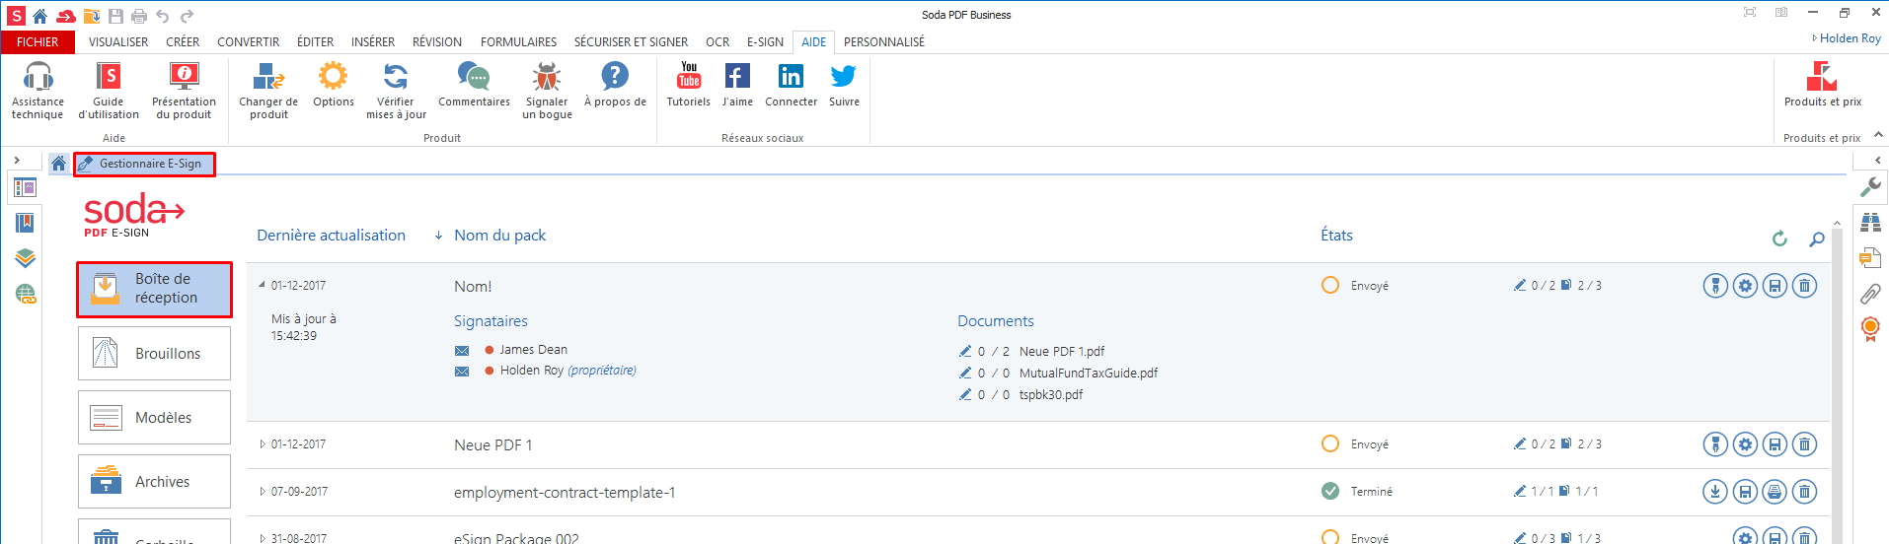Image resolution: width=1889 pixels, height=544 pixels.
Task: Click Changer de produit
Action: click(268, 90)
